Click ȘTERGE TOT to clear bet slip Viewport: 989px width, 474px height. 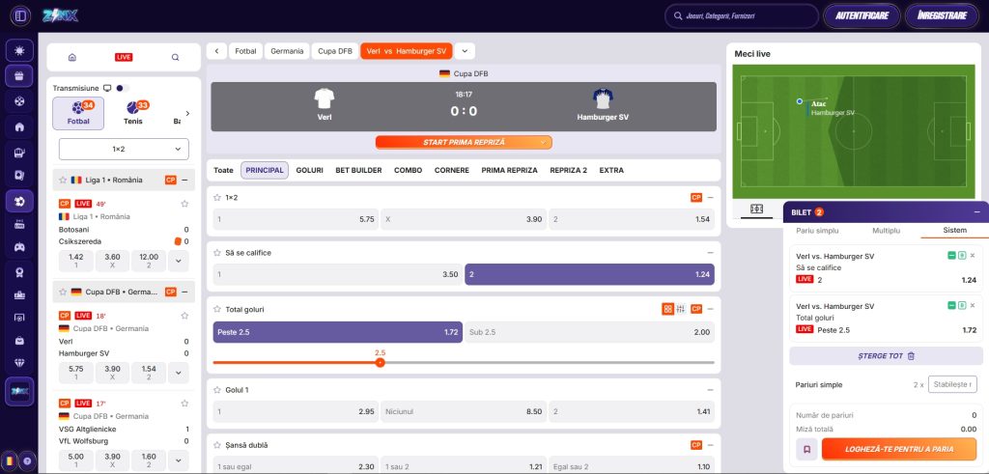click(x=887, y=355)
